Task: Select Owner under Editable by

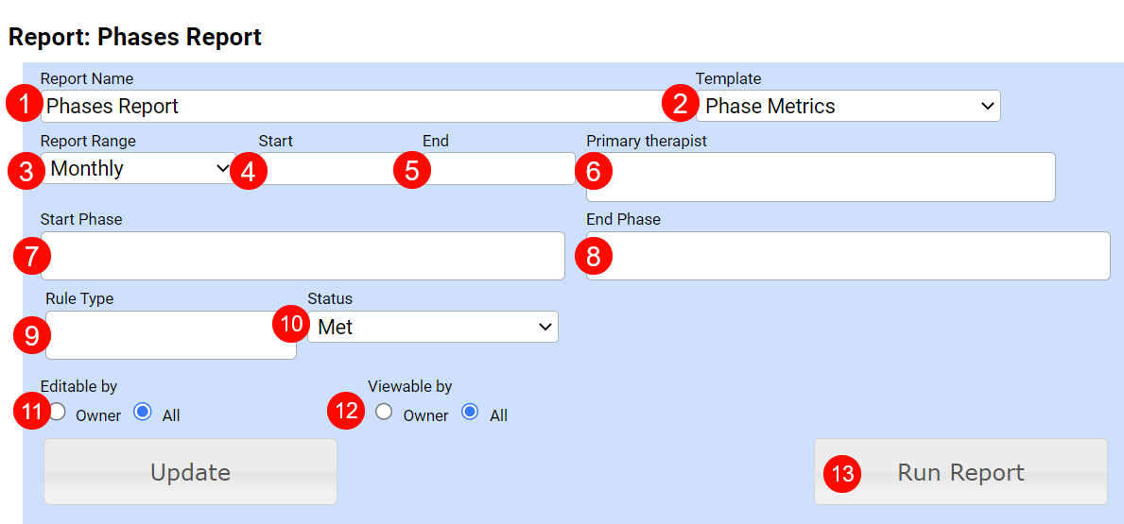Action: click(x=58, y=413)
